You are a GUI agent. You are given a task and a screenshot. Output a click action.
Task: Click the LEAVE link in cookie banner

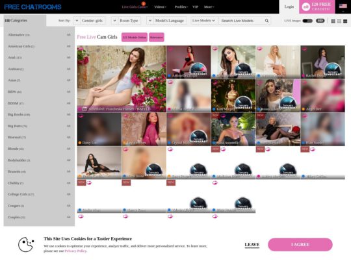point(252,245)
